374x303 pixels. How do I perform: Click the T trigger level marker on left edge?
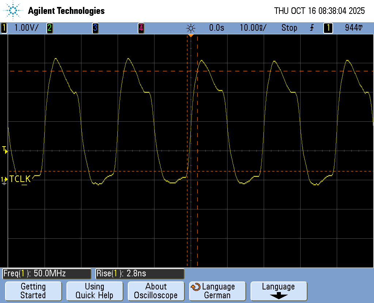click(4, 149)
